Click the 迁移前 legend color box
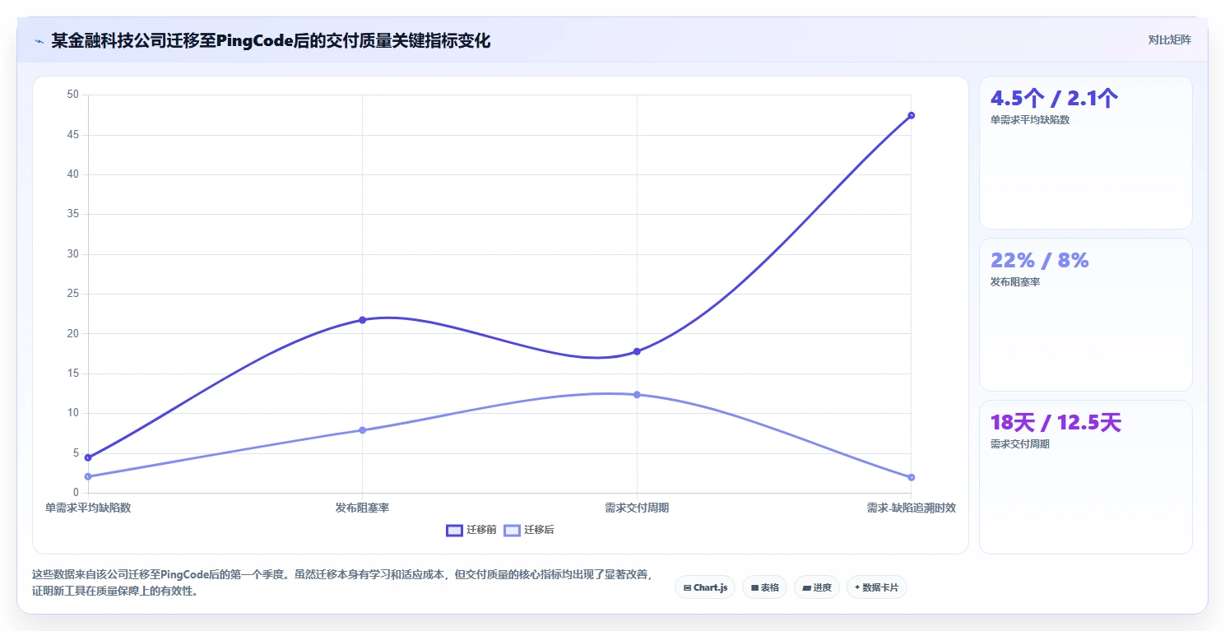 click(454, 530)
